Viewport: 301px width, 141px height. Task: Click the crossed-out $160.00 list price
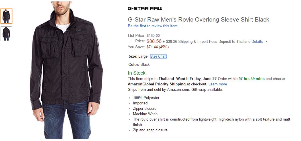[153, 36]
